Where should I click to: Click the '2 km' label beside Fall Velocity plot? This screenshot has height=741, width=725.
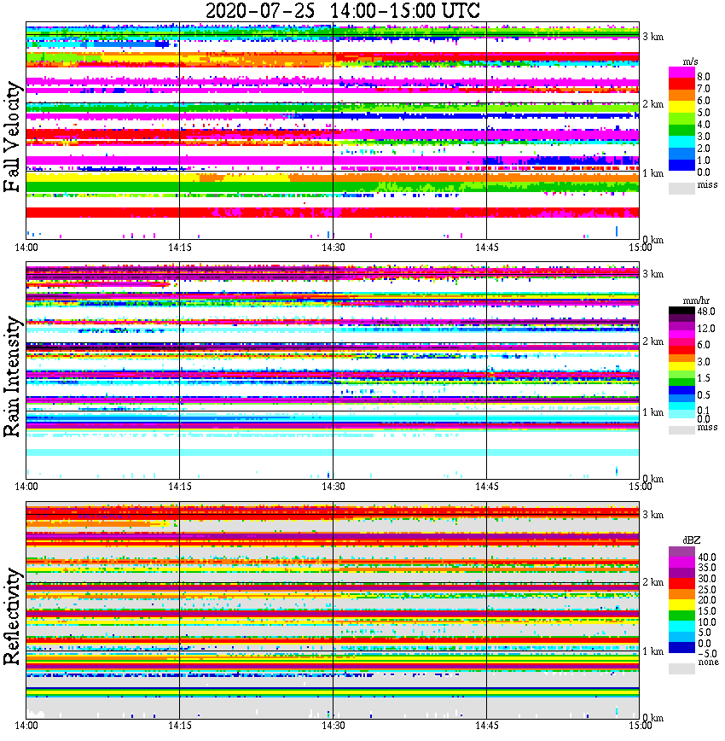pos(653,104)
